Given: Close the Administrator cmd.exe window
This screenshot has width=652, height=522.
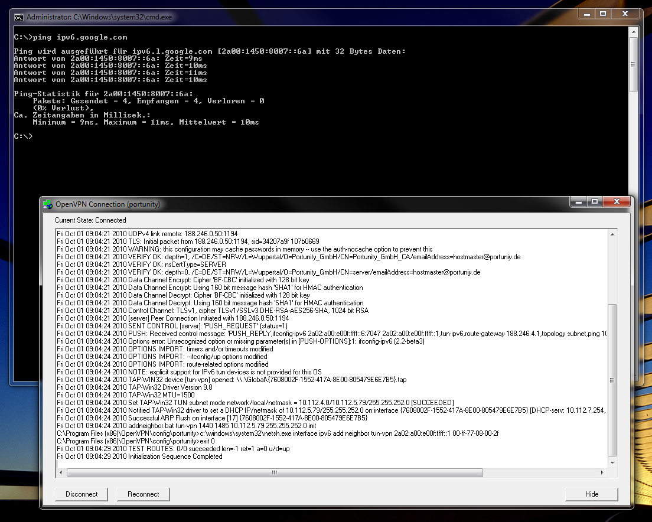Looking at the screenshot, I should click(624, 14).
